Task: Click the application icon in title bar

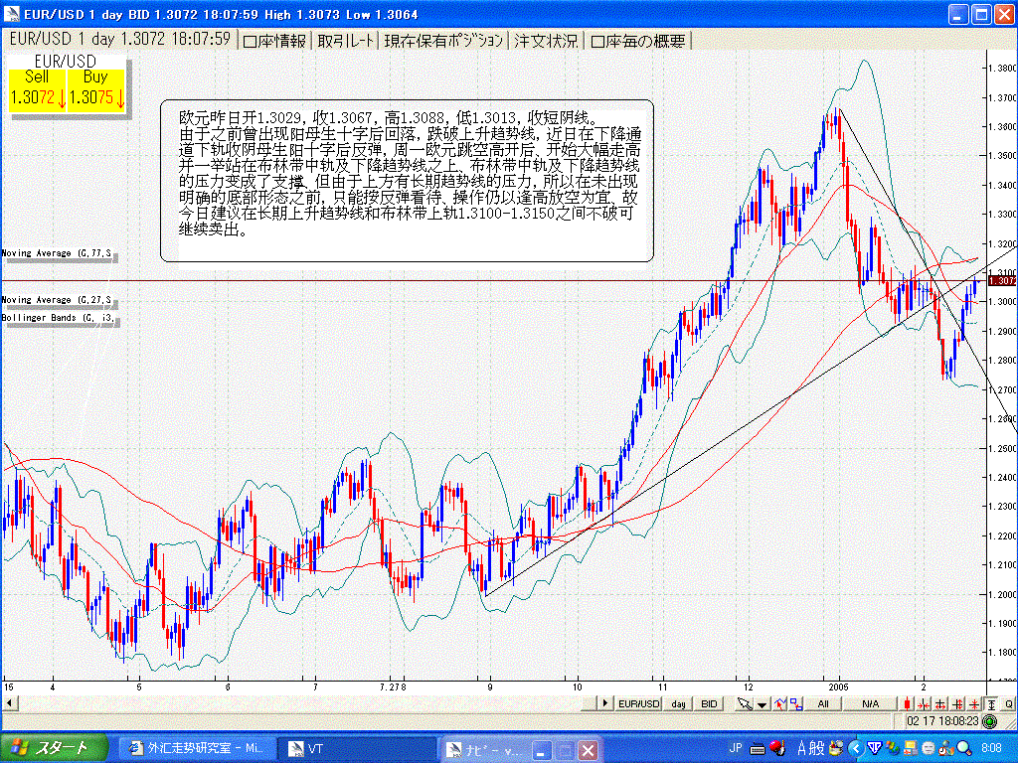Action: (12, 14)
